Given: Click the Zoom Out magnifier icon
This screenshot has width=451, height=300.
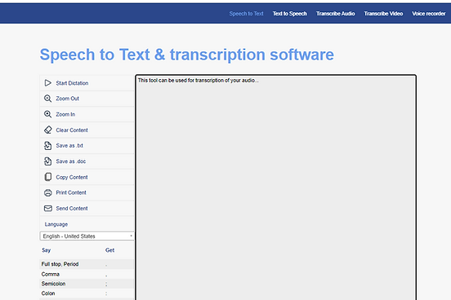Looking at the screenshot, I should [x=47, y=99].
